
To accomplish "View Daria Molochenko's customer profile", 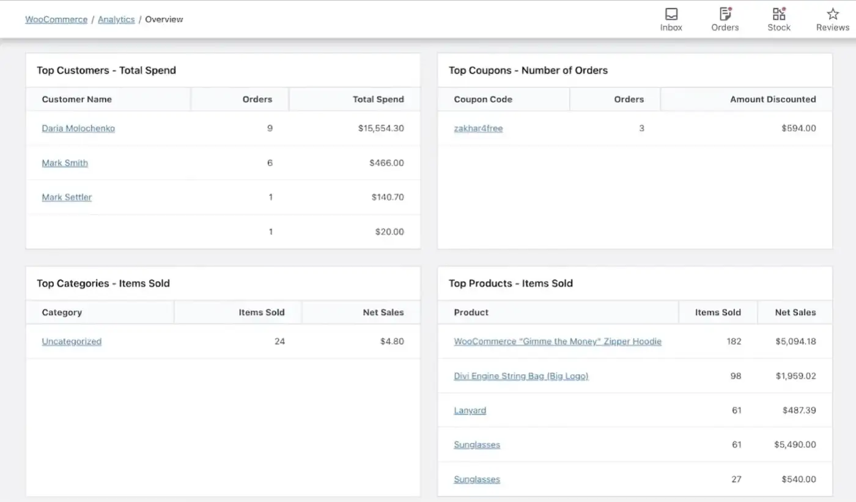I will click(78, 128).
